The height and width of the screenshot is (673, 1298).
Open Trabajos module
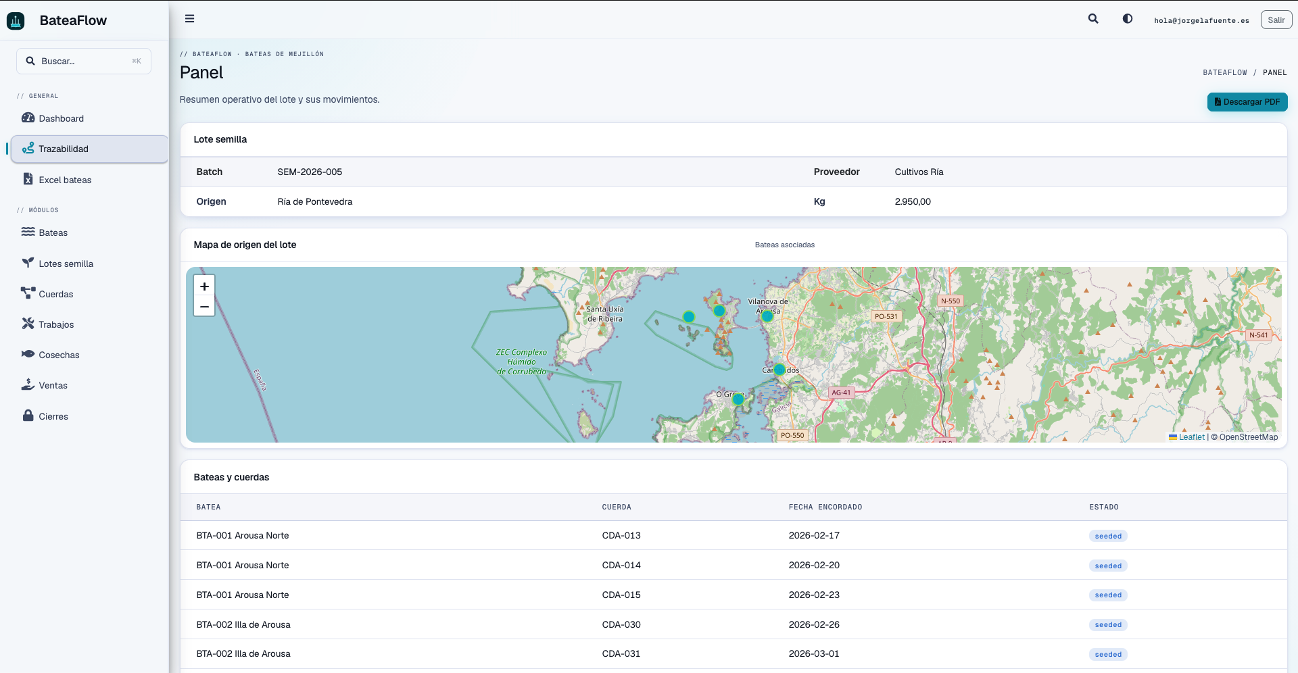[x=89, y=324]
